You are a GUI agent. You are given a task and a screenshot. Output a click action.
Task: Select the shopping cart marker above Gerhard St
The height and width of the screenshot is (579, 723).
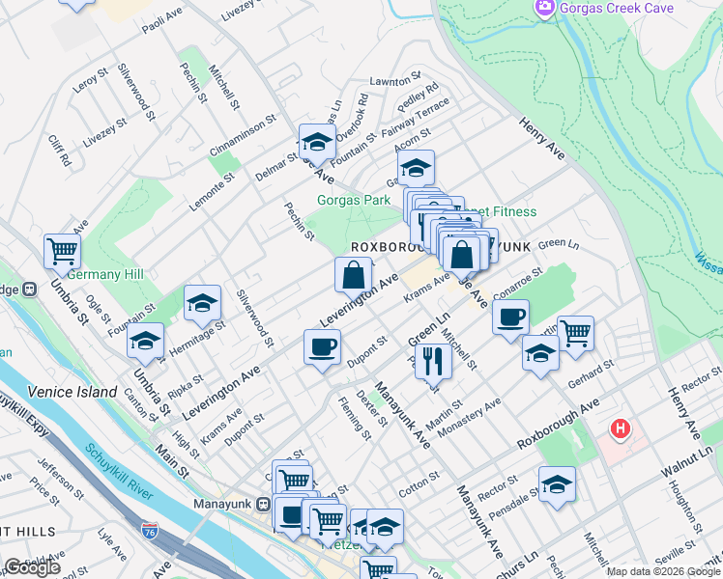pos(575,335)
